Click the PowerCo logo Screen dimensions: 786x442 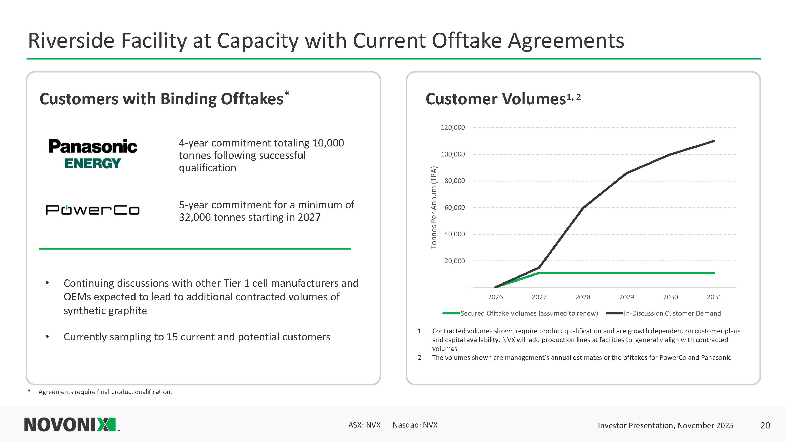(93, 210)
